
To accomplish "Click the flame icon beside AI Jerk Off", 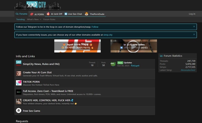I will click(x=48, y=14).
